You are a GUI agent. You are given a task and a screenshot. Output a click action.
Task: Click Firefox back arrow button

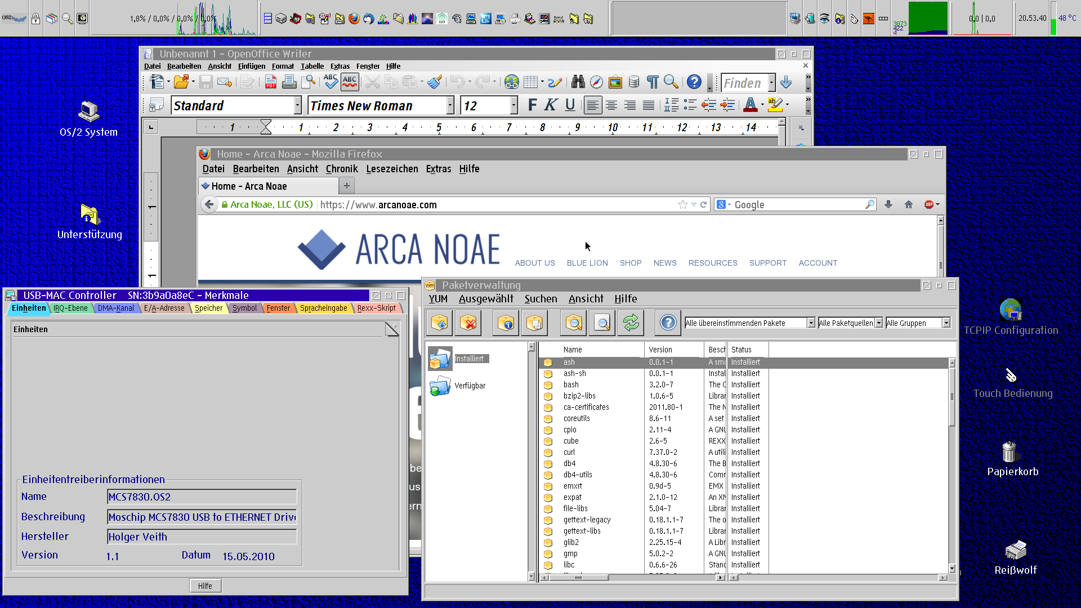tap(209, 204)
